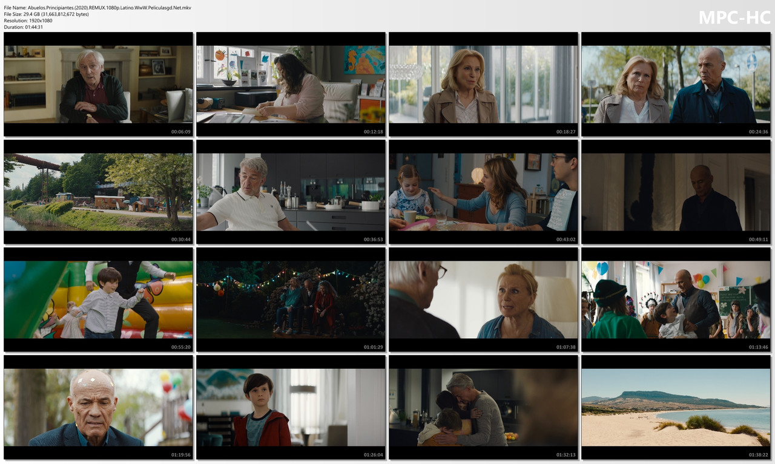This screenshot has width=775, height=464.
Task: Click the 01:13:46 timestamp label
Action: pos(758,347)
